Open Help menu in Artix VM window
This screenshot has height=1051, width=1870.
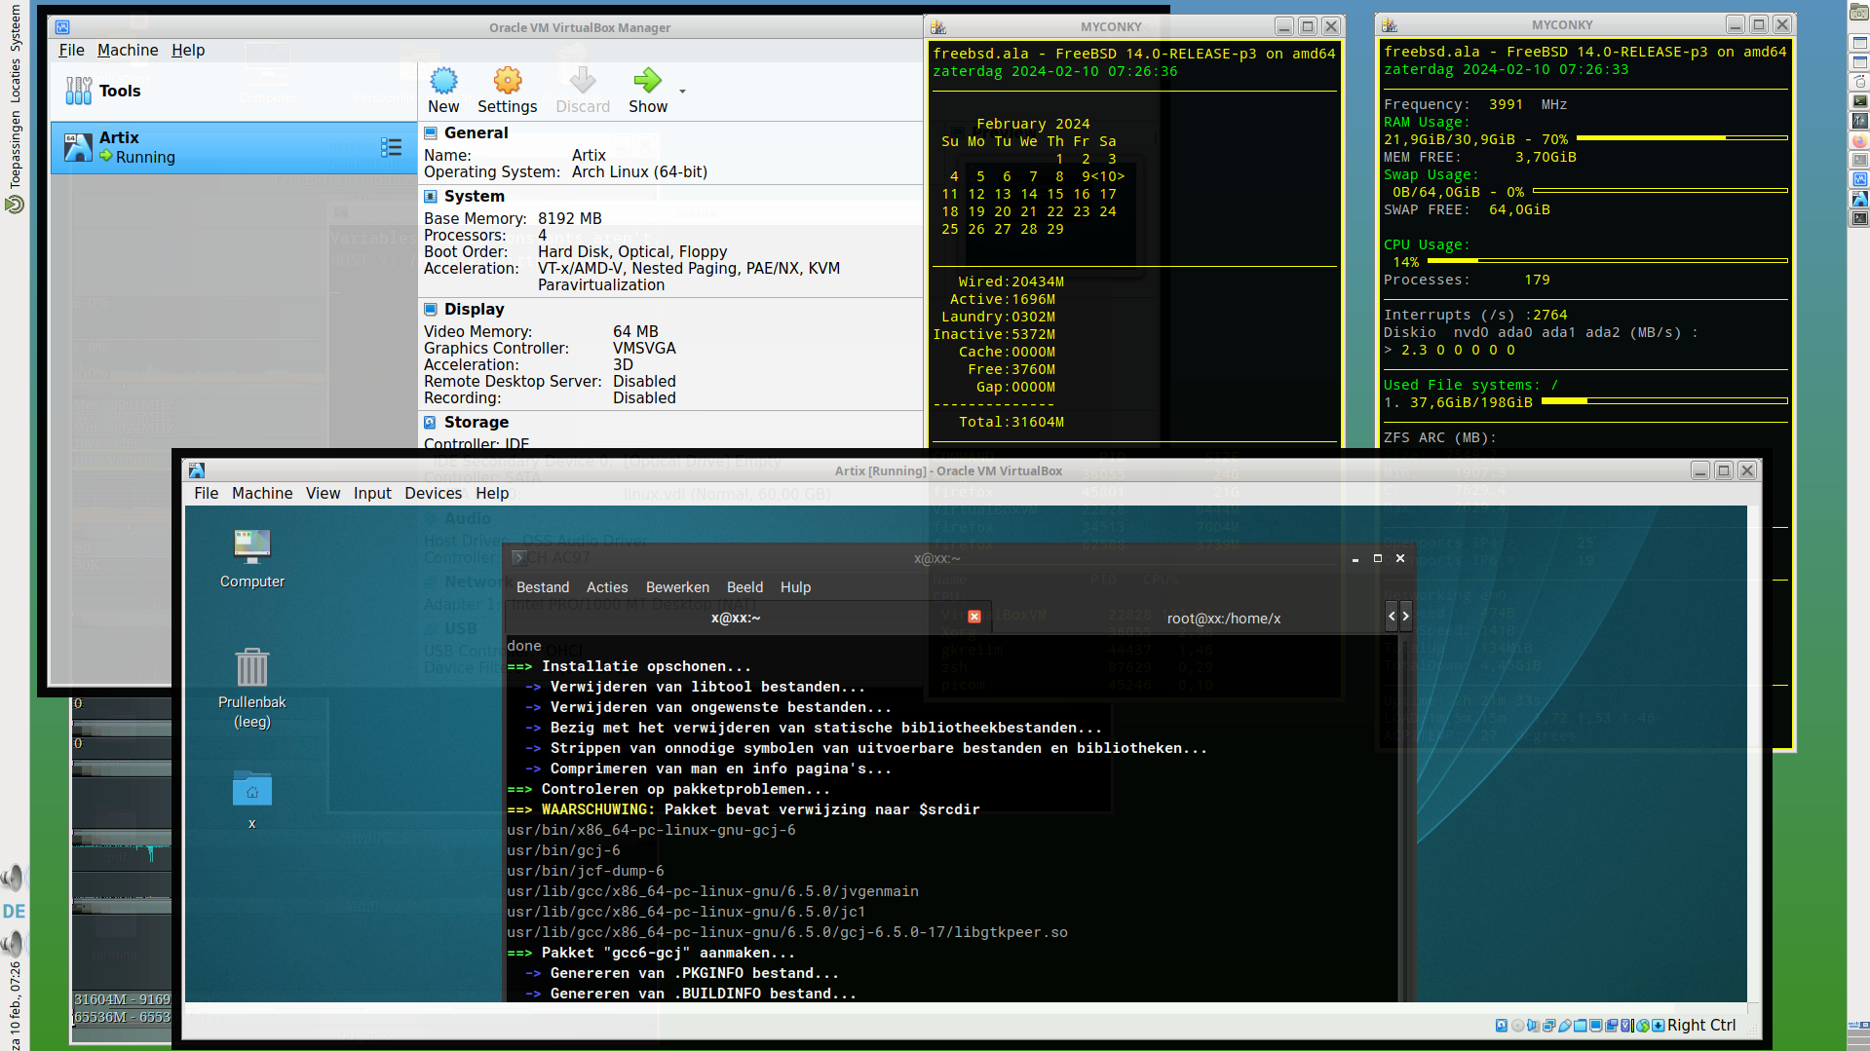492,494
